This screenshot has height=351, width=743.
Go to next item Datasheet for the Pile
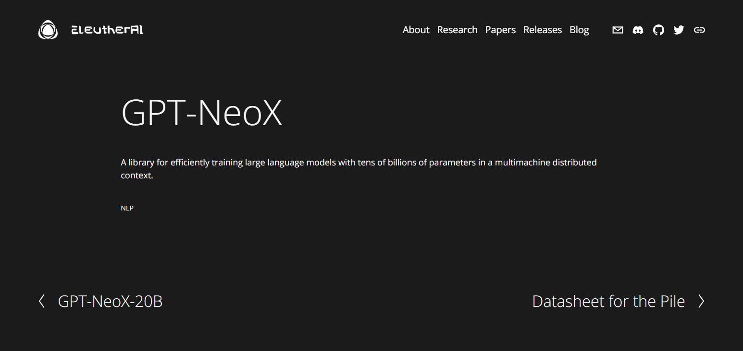(x=608, y=302)
